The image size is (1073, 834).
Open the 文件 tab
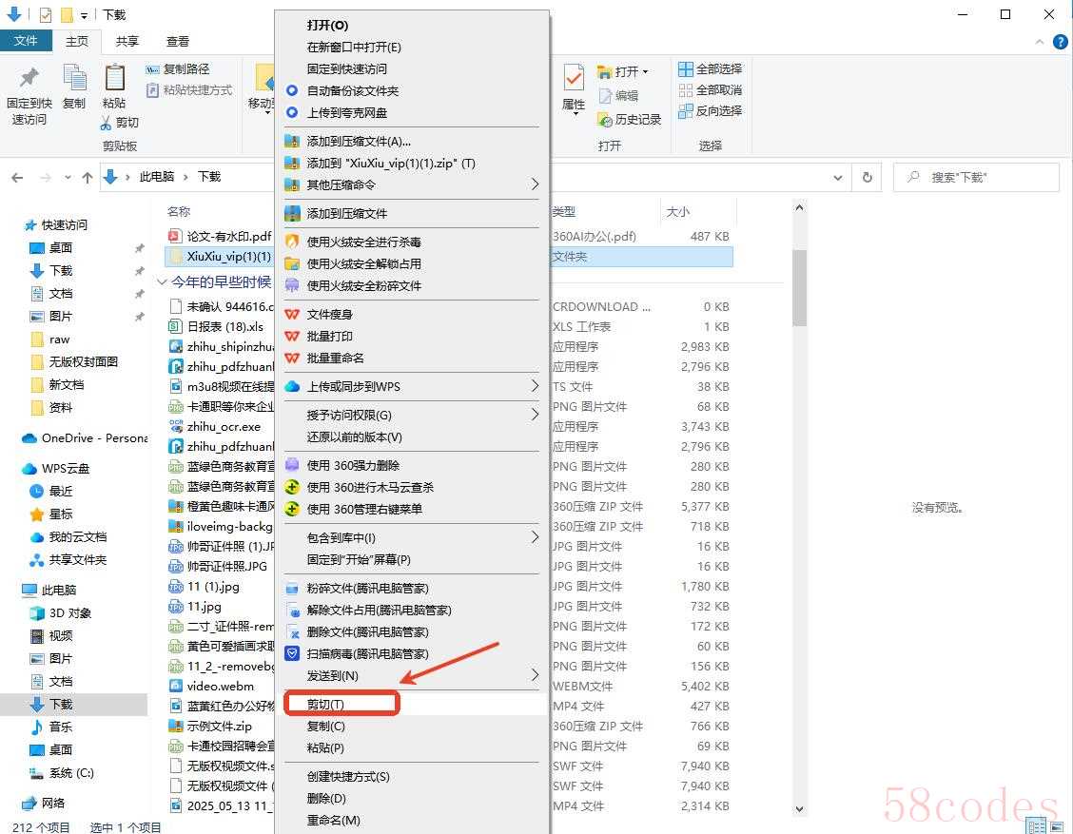pyautogui.click(x=26, y=41)
